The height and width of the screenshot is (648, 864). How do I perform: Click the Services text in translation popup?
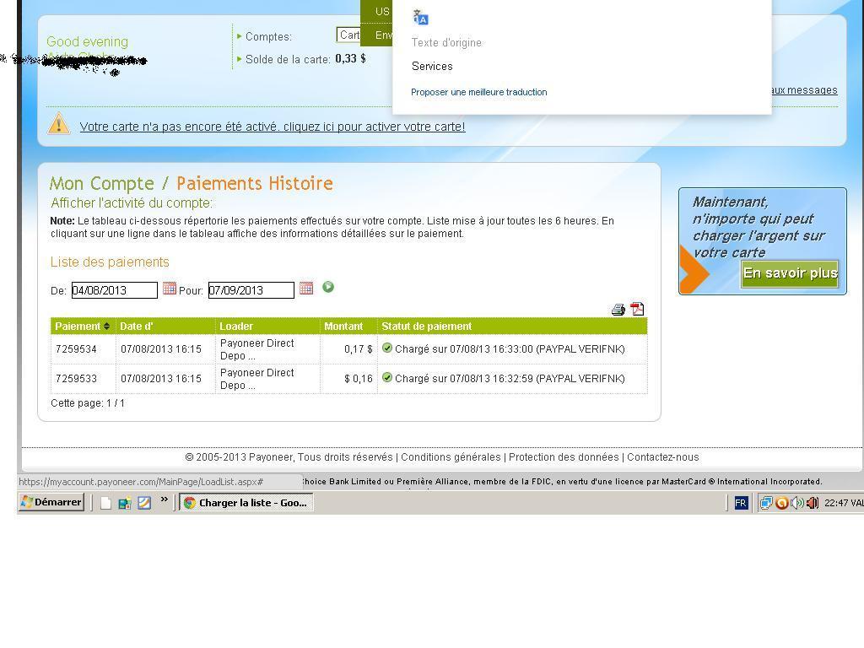(432, 66)
